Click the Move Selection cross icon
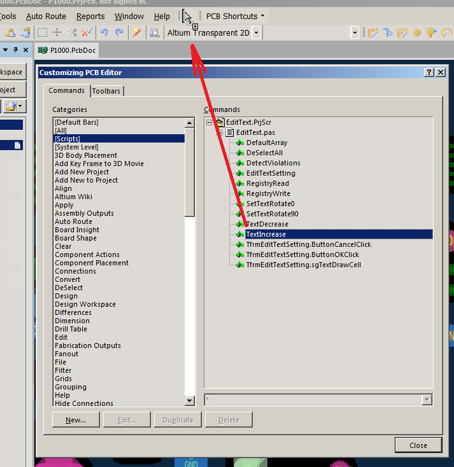 [57, 32]
